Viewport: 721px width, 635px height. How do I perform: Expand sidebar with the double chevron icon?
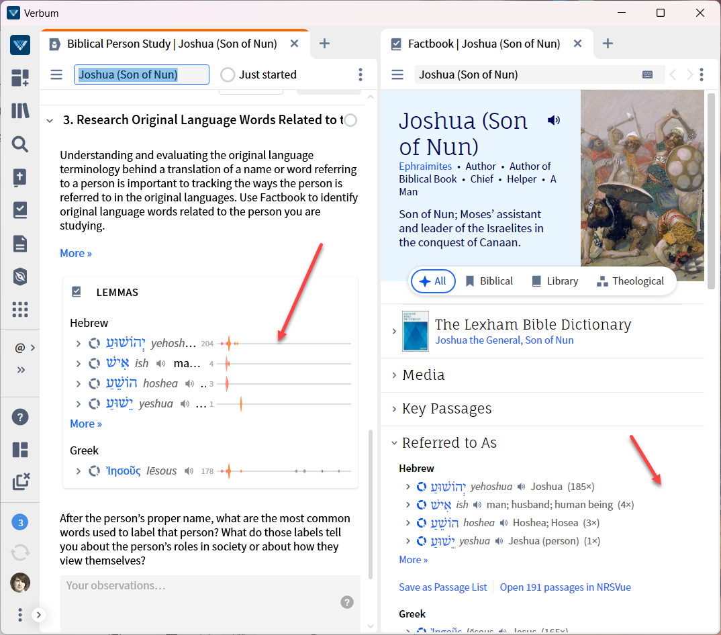[x=21, y=370]
